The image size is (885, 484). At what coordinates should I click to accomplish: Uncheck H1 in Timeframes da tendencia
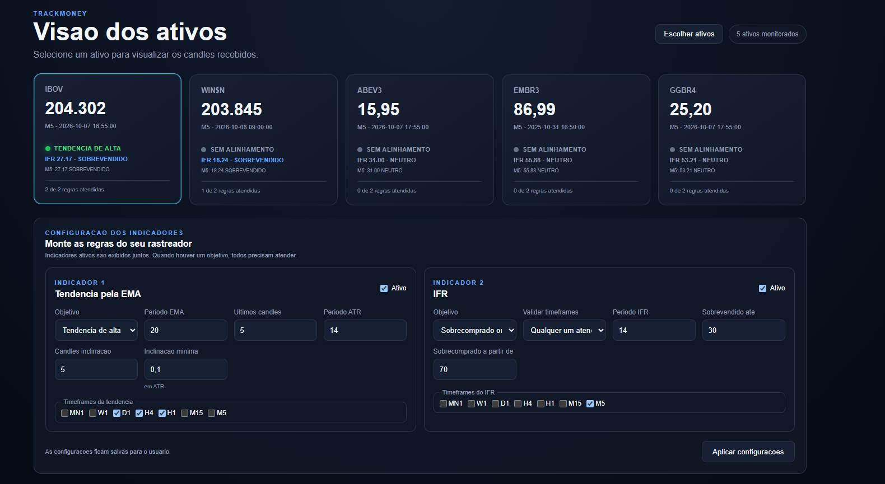tap(162, 413)
